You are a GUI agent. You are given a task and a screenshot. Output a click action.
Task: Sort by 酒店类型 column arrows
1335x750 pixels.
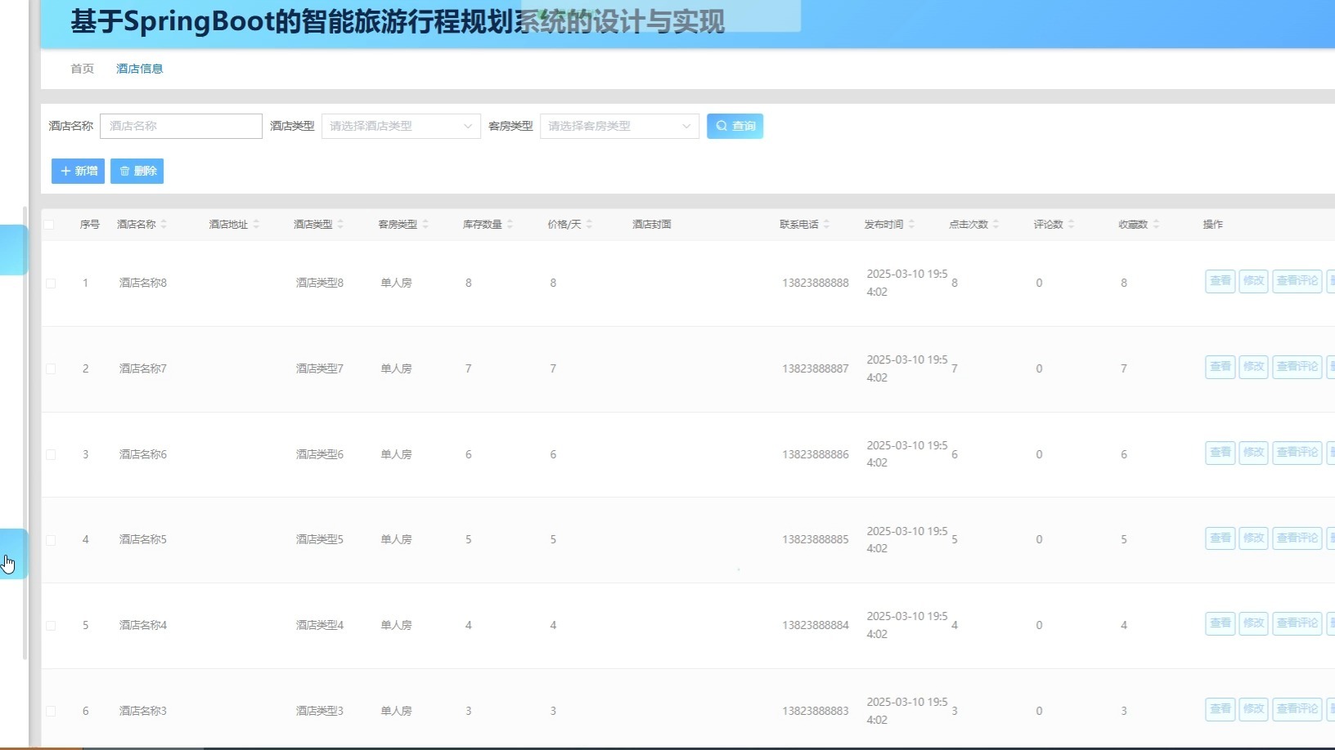coord(340,224)
